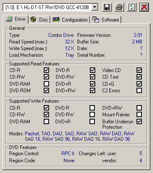Print drive information using printer icon
This screenshot has width=153, height=173.
point(119,7)
